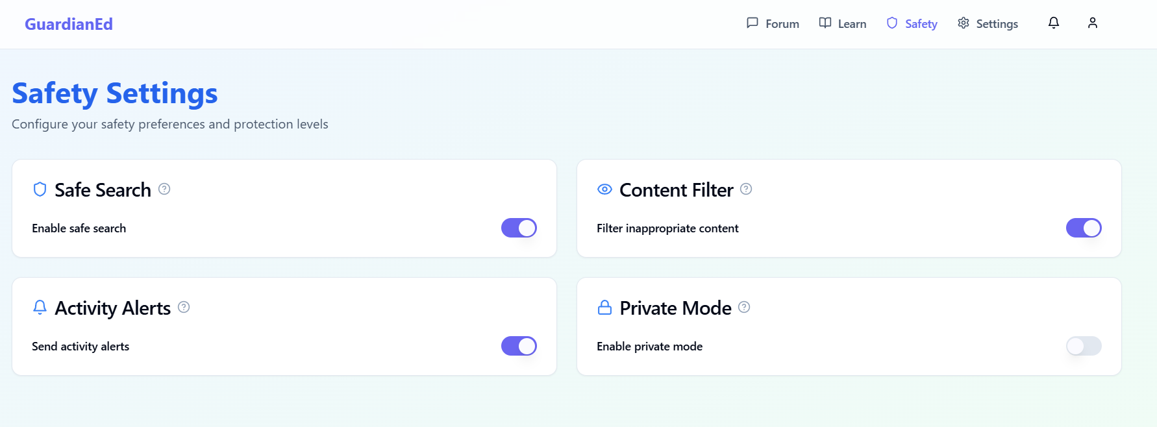Click help icon next to Safe Search
The image size is (1157, 427).
(164, 189)
